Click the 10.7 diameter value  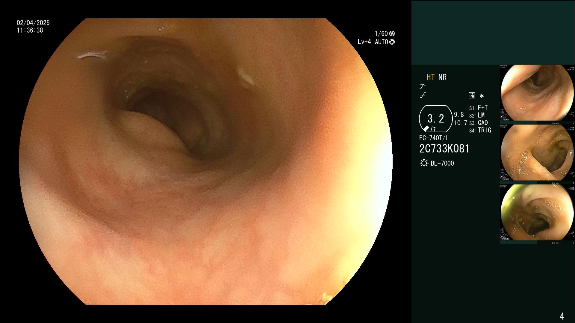pos(461,123)
